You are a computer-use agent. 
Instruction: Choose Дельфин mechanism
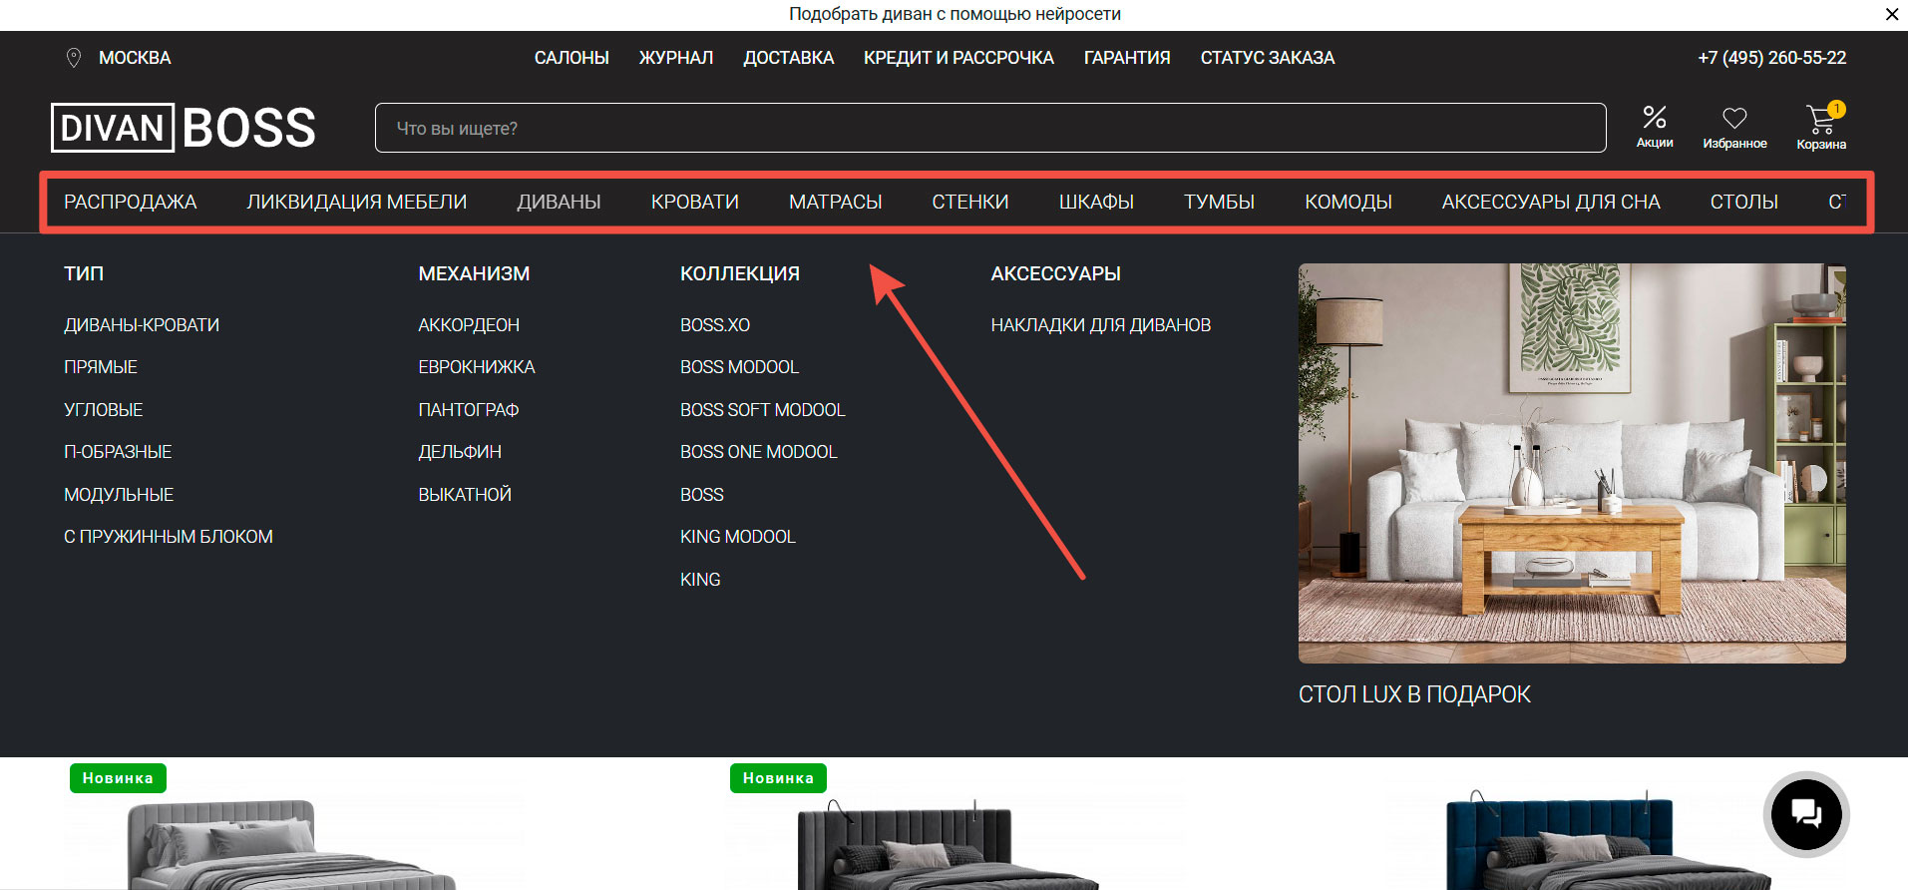[x=460, y=452]
